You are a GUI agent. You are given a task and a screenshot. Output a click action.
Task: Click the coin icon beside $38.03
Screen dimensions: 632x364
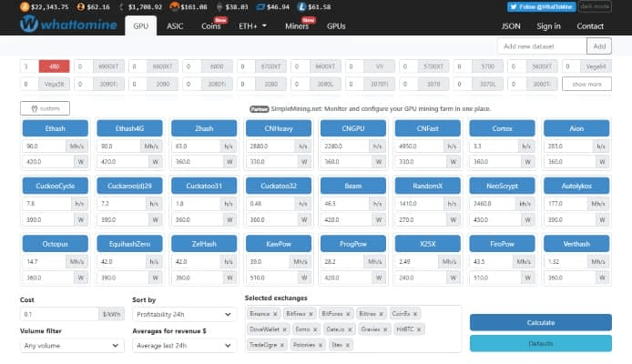219,7
